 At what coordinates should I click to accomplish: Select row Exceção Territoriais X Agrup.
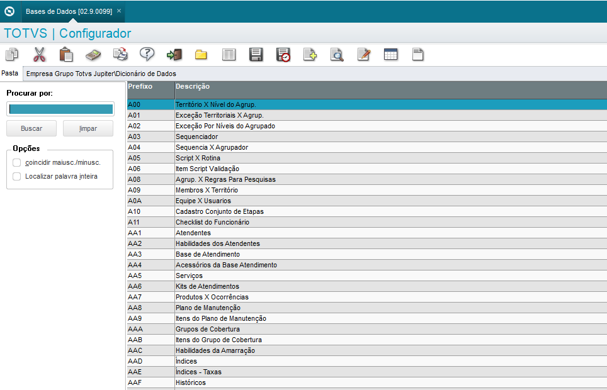[367, 115]
